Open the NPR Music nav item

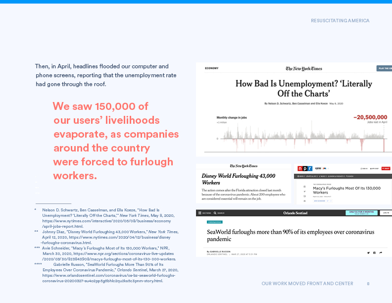tap(323, 176)
